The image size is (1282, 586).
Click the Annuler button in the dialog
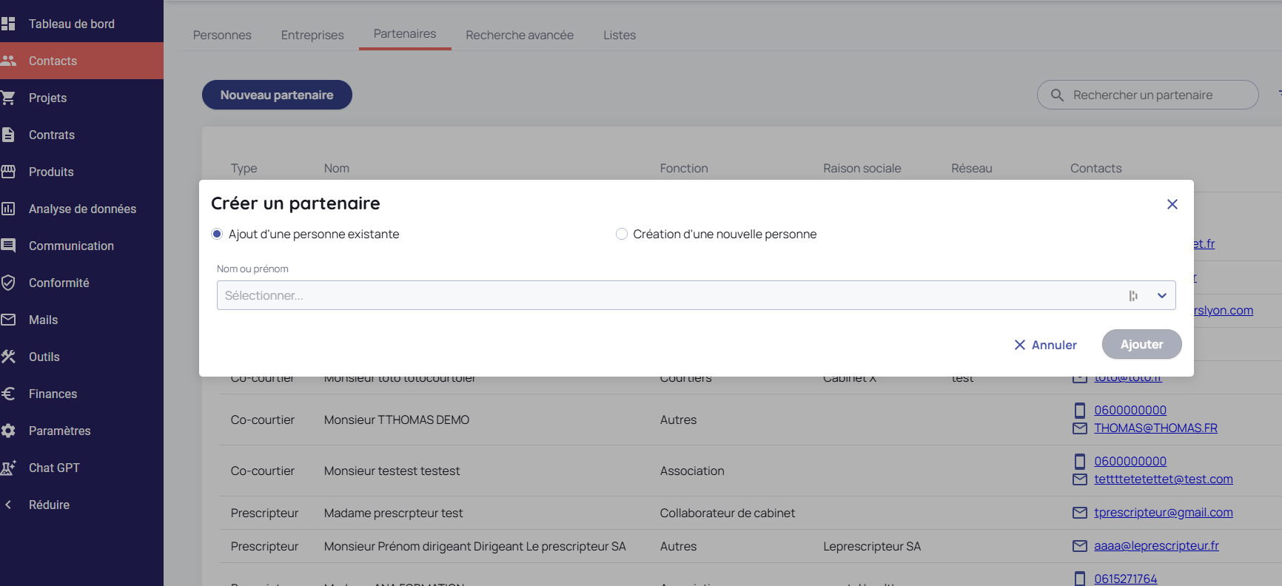(x=1045, y=345)
